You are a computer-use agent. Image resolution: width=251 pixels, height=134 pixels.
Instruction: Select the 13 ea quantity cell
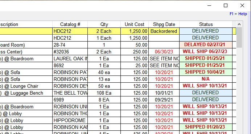pos(104,79)
